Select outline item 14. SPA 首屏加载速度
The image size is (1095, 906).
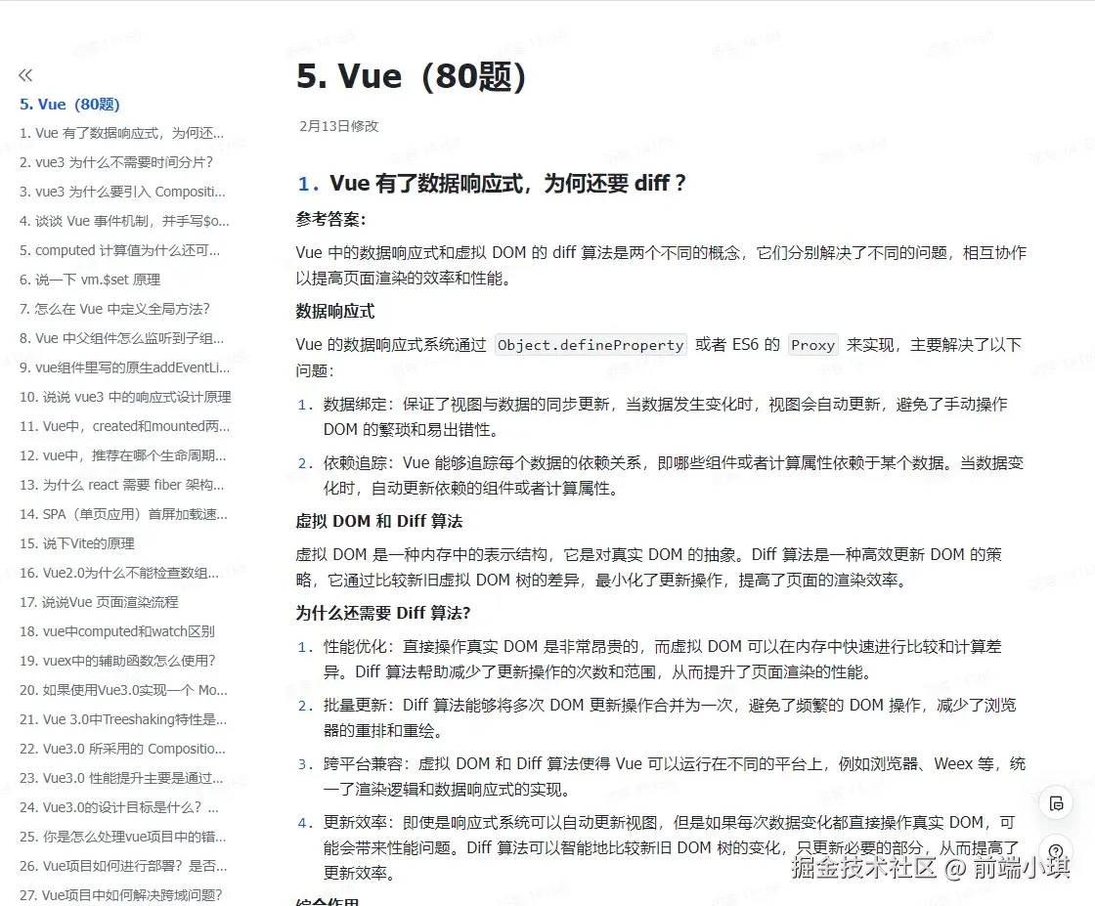(x=123, y=514)
